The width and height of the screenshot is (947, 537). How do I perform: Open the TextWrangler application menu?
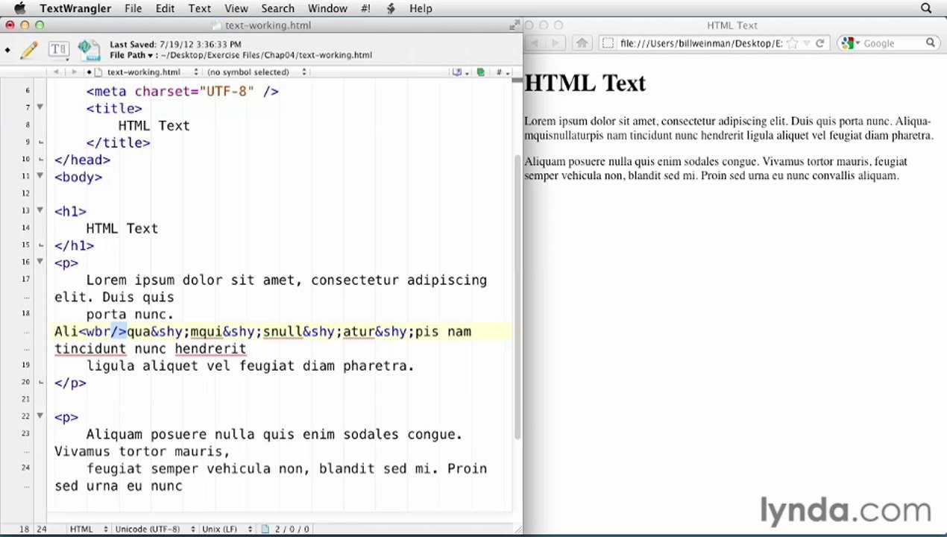pos(75,8)
